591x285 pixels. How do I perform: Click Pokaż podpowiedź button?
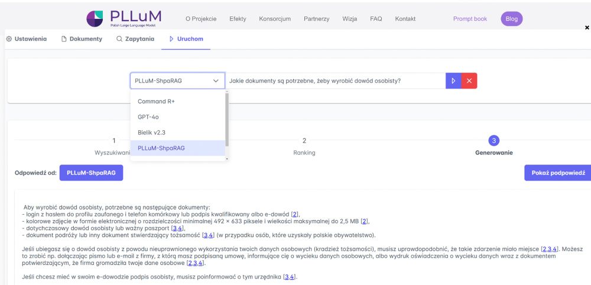558,173
